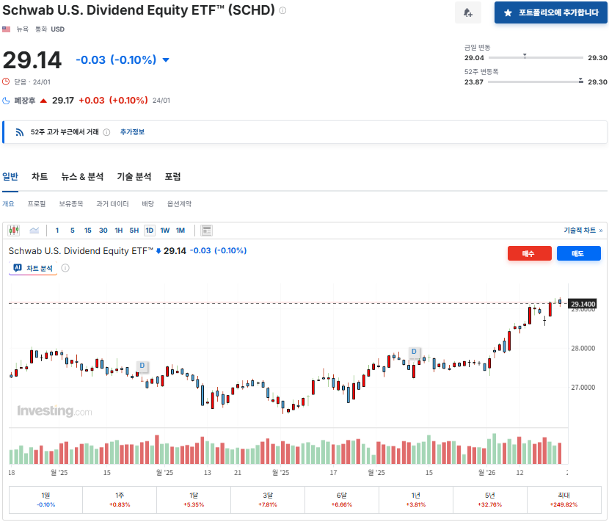Click the alert bell icon next to portfolio button
The width and height of the screenshot is (609, 522).
[x=468, y=12]
